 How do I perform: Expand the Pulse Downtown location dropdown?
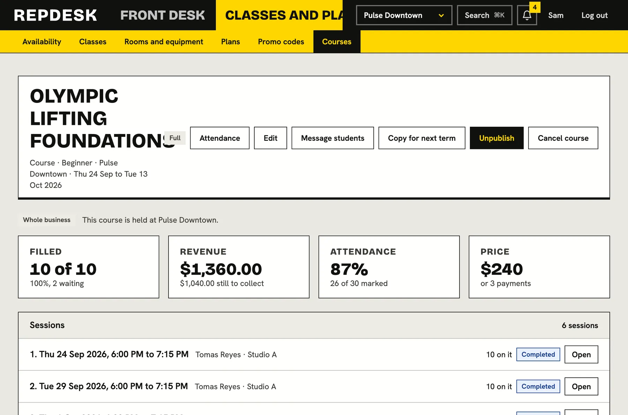click(404, 15)
